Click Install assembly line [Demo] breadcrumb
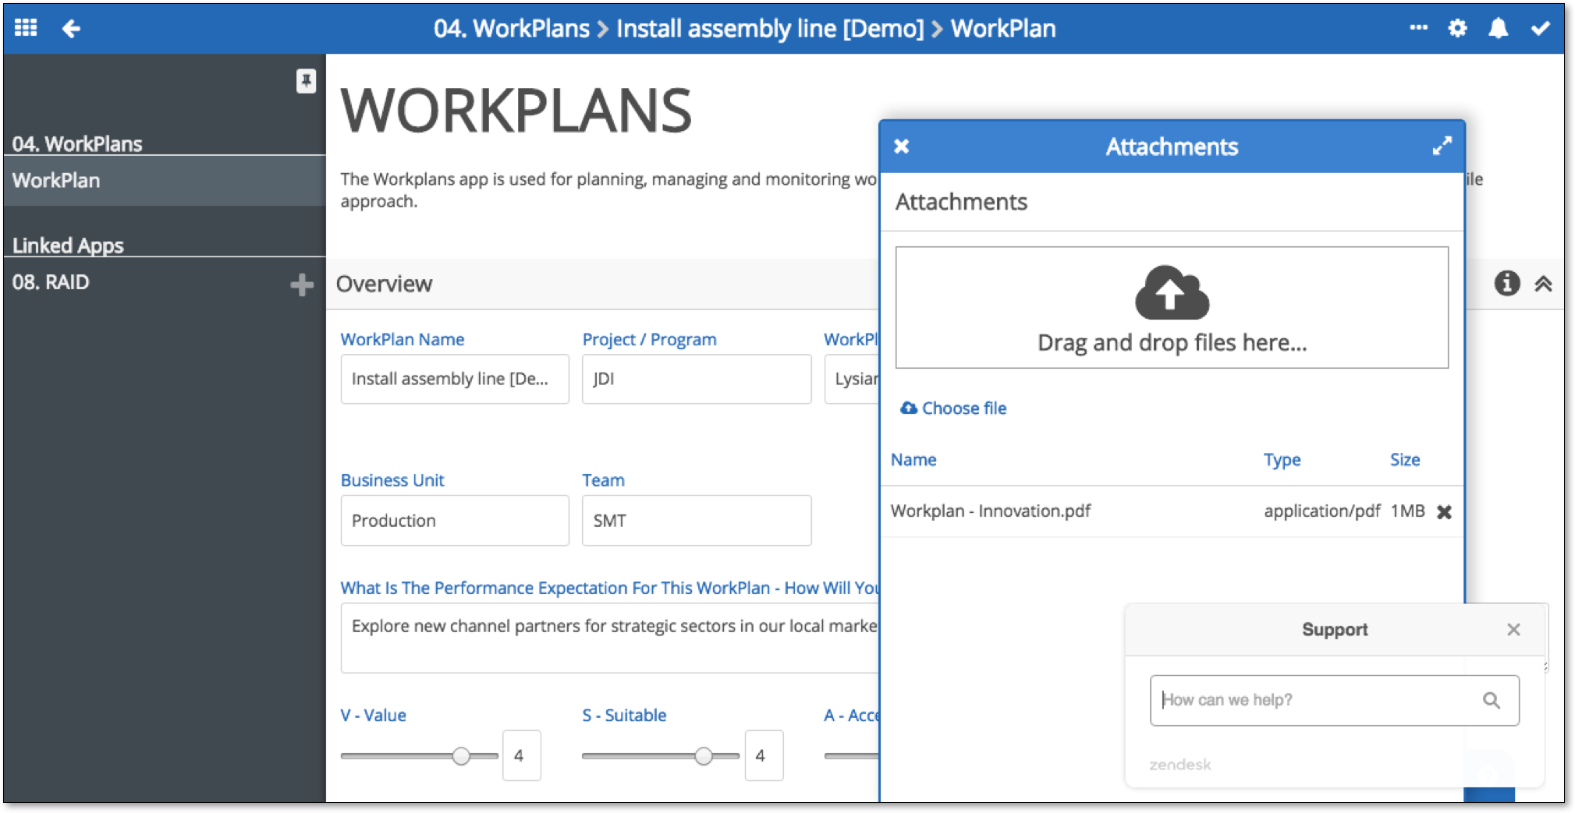 [x=770, y=29]
